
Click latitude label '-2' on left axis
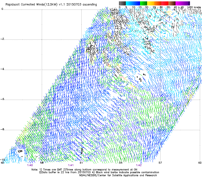click(x=2, y=39)
